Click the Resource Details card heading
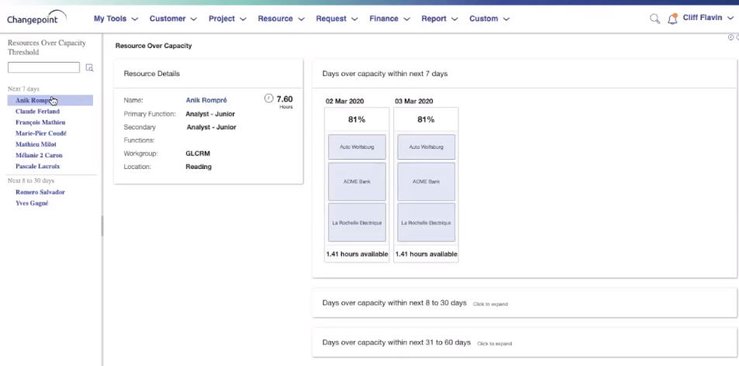The width and height of the screenshot is (739, 366). click(152, 74)
